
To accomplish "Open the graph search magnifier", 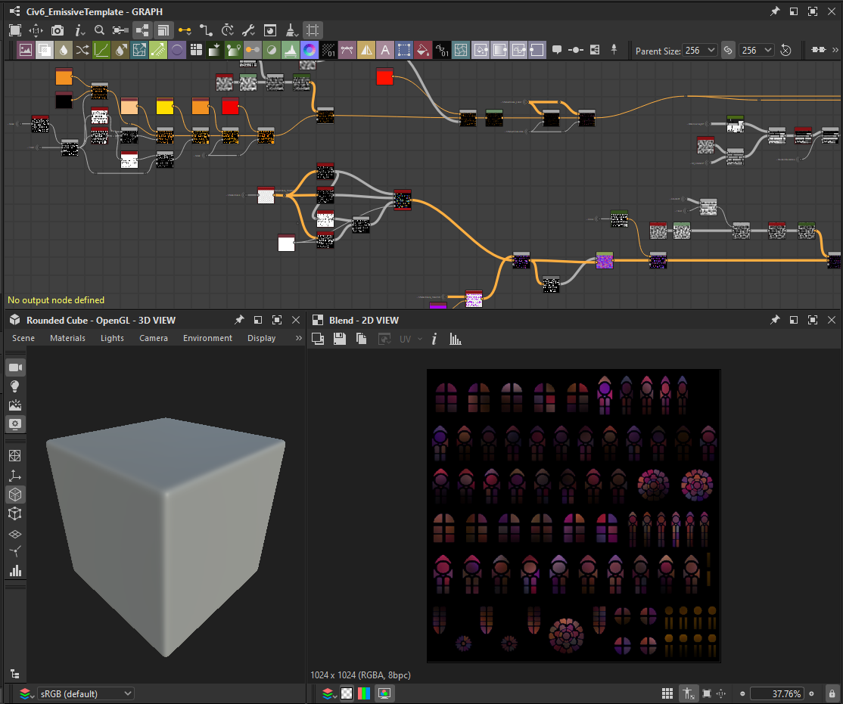I will pos(99,30).
